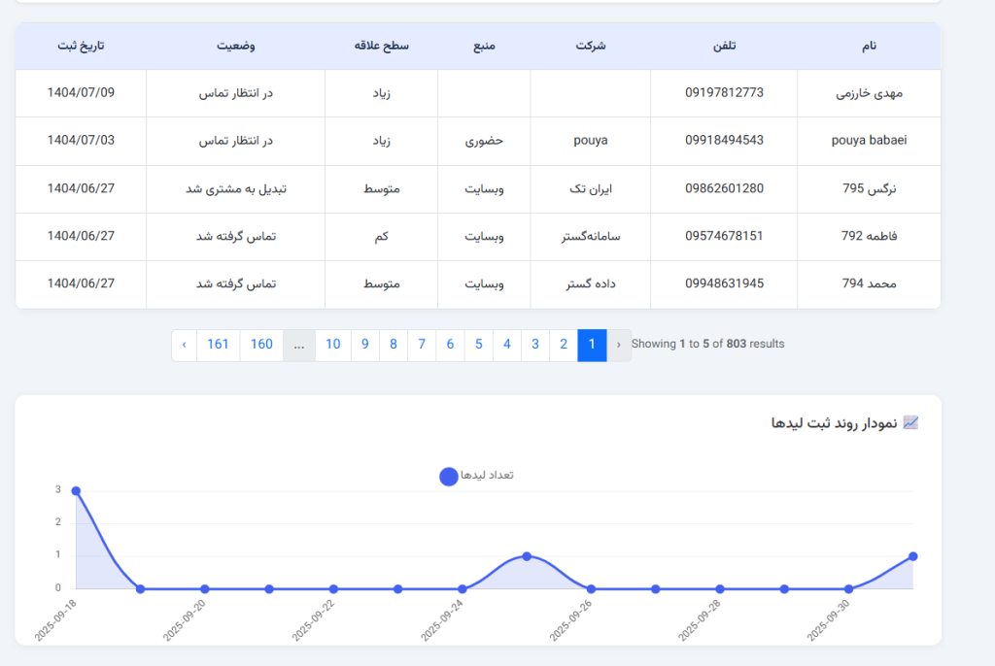The height and width of the screenshot is (666, 995).
Task: Jump to page 160 of the leads
Action: (261, 345)
